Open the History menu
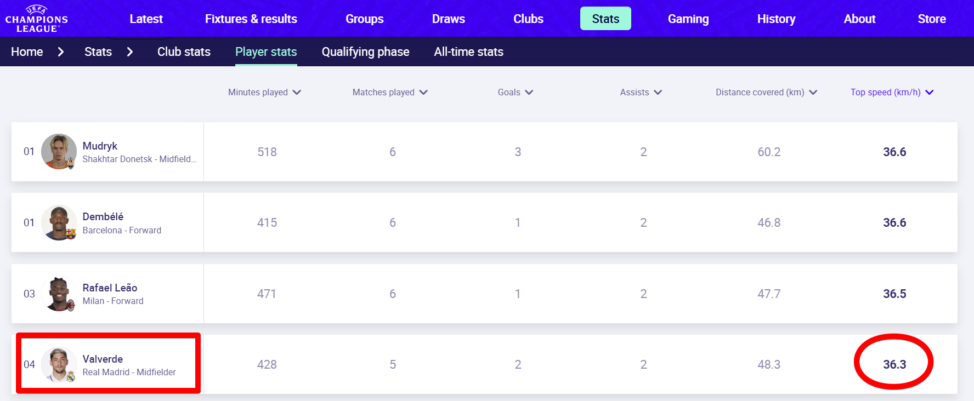This screenshot has width=974, height=401. coord(777,19)
